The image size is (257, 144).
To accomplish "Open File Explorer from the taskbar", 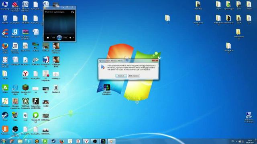I will point(20,141).
